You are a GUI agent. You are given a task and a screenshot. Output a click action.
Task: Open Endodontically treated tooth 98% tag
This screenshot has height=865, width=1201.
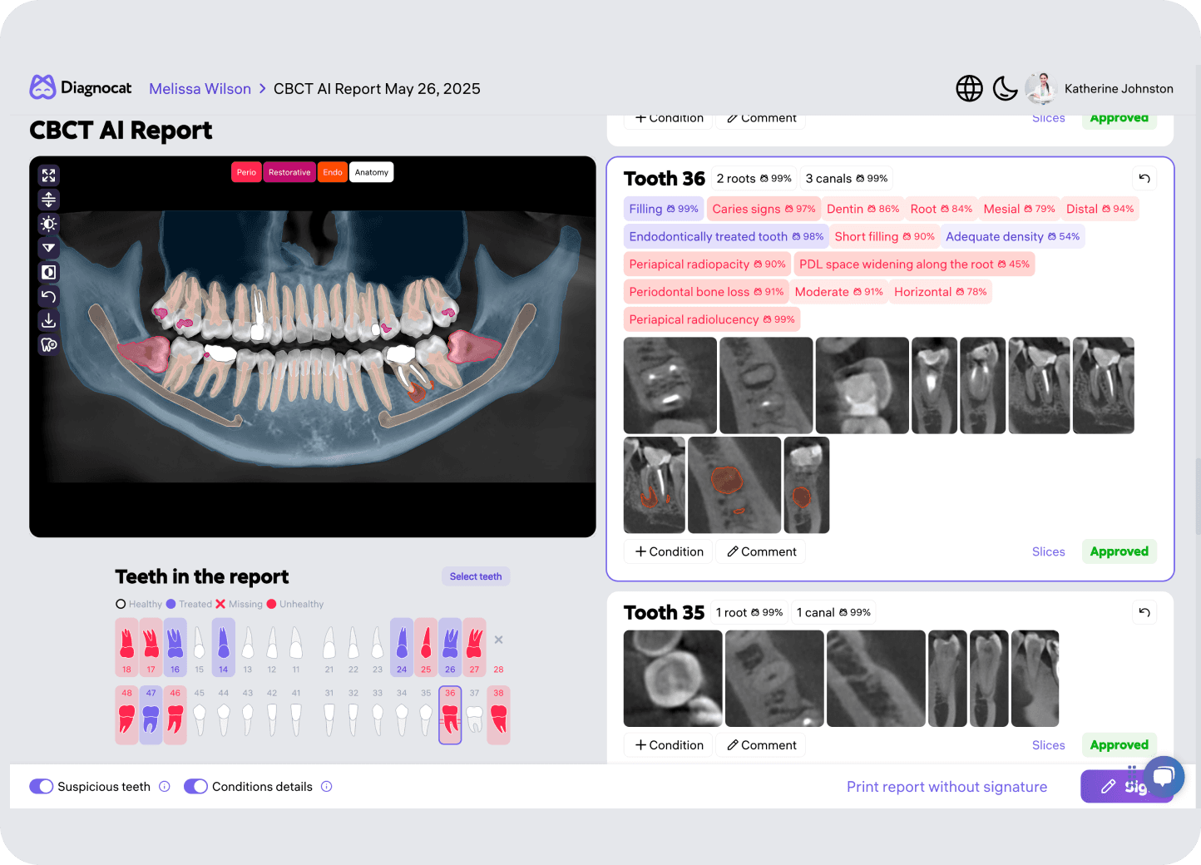click(x=726, y=236)
